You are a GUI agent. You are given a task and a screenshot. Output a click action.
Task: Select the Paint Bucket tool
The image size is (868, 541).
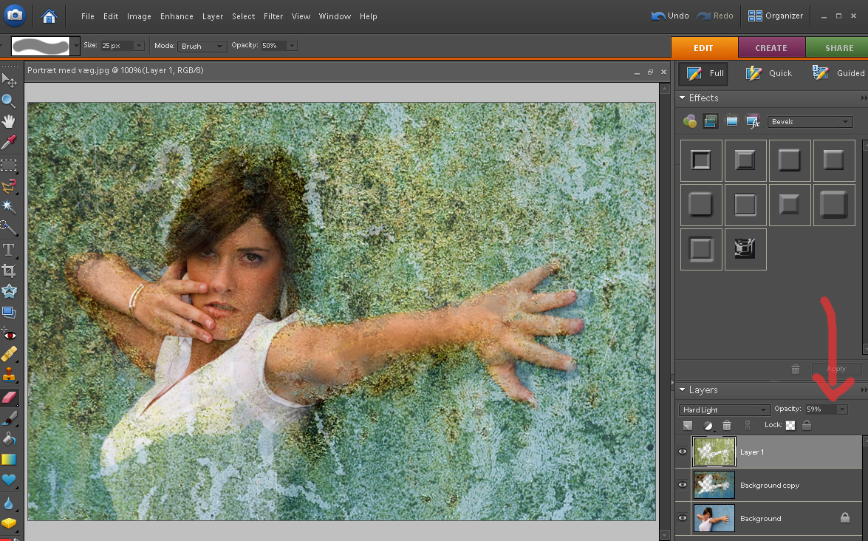click(9, 439)
